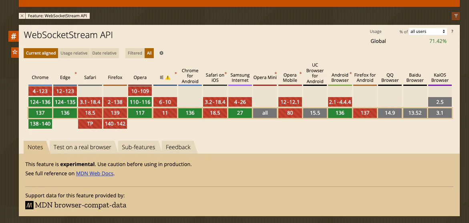This screenshot has height=223, width=469.
Task: Select Firefox 140-142 cell
Action: [x=115, y=124]
